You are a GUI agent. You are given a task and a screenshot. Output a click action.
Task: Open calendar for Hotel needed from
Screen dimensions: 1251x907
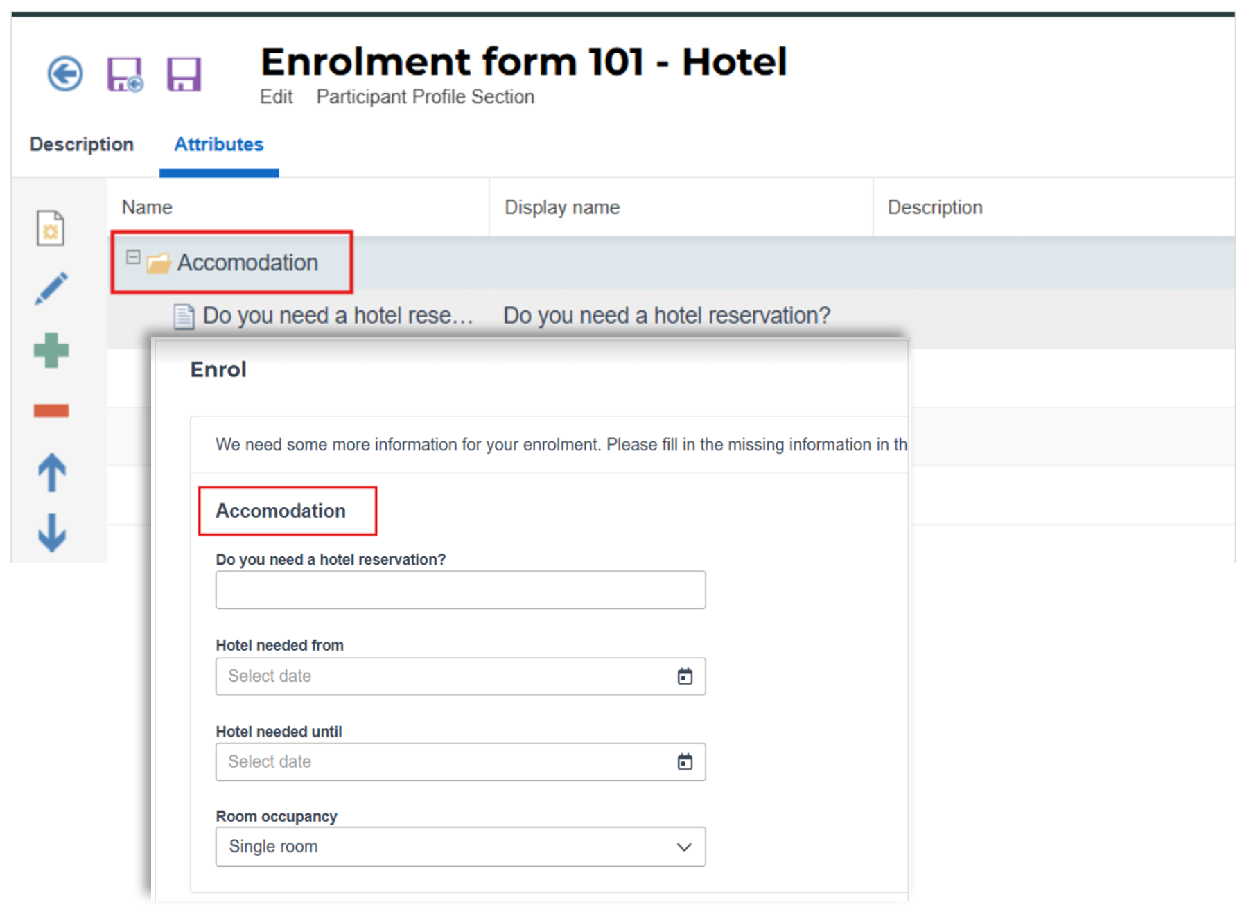(685, 676)
